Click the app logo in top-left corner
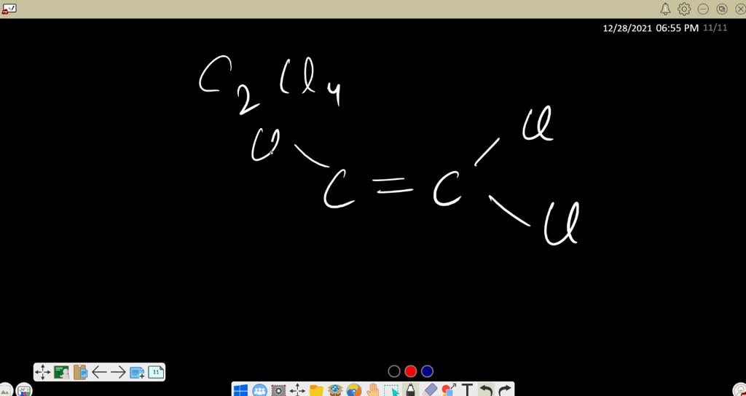Viewport: 746px width, 396px height. 9,9
